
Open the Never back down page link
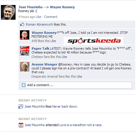[x=65, y=106]
